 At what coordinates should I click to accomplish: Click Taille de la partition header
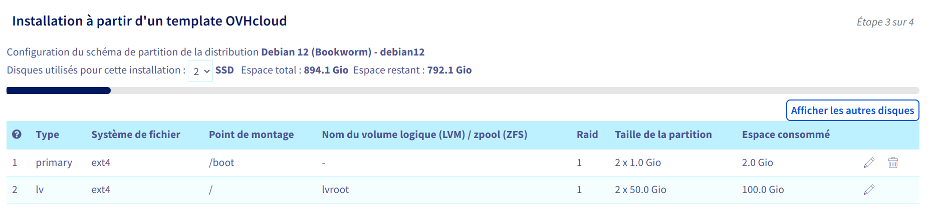pos(663,134)
